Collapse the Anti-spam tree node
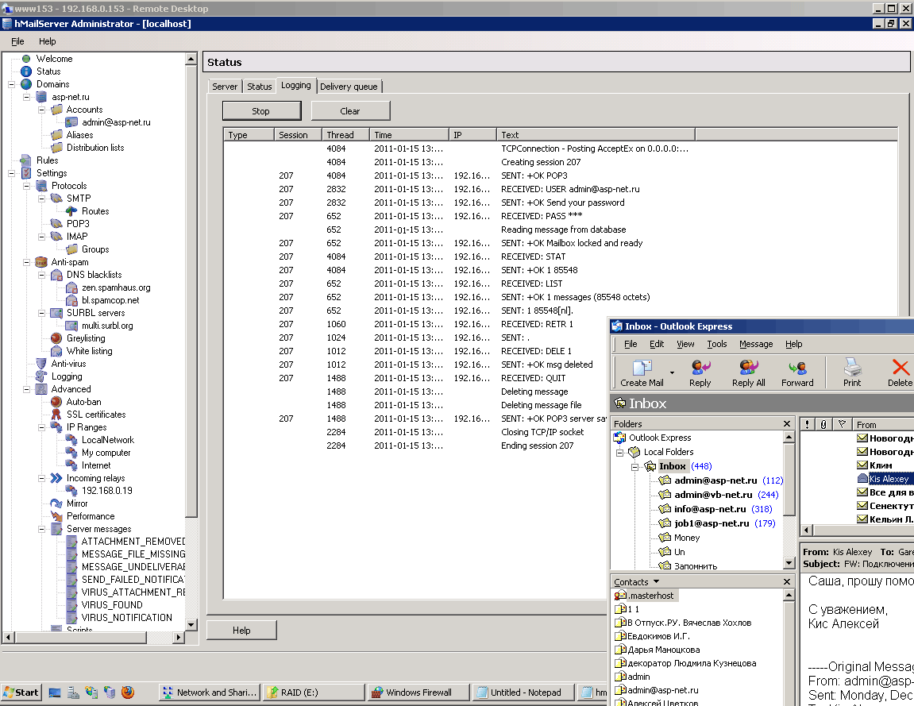The height and width of the screenshot is (706, 914). click(x=27, y=262)
